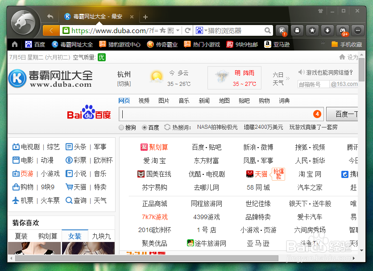The width and height of the screenshot is (373, 271).
Task: Select the 视频 search tab
Action: [x=144, y=101]
